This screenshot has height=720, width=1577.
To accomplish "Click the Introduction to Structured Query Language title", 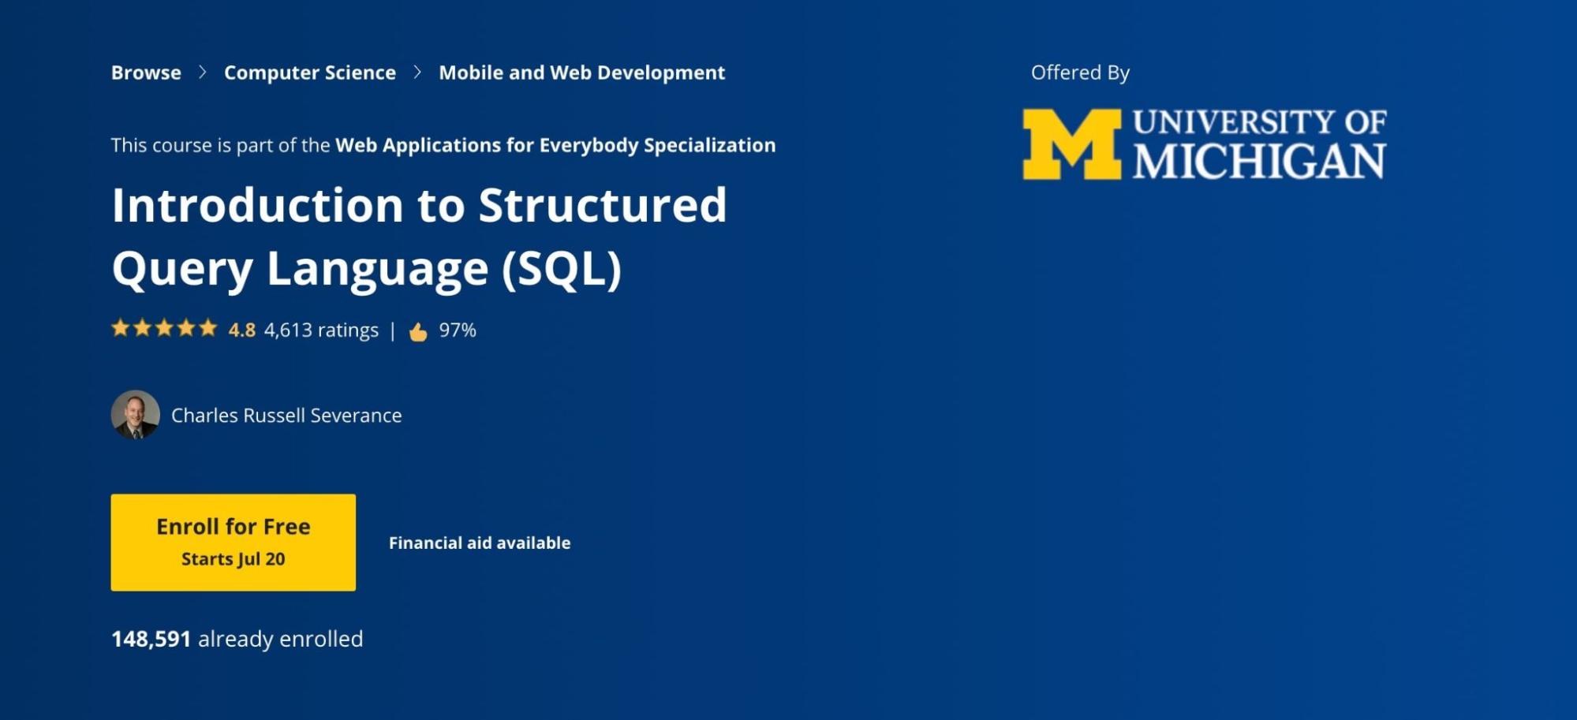I will click(419, 236).
